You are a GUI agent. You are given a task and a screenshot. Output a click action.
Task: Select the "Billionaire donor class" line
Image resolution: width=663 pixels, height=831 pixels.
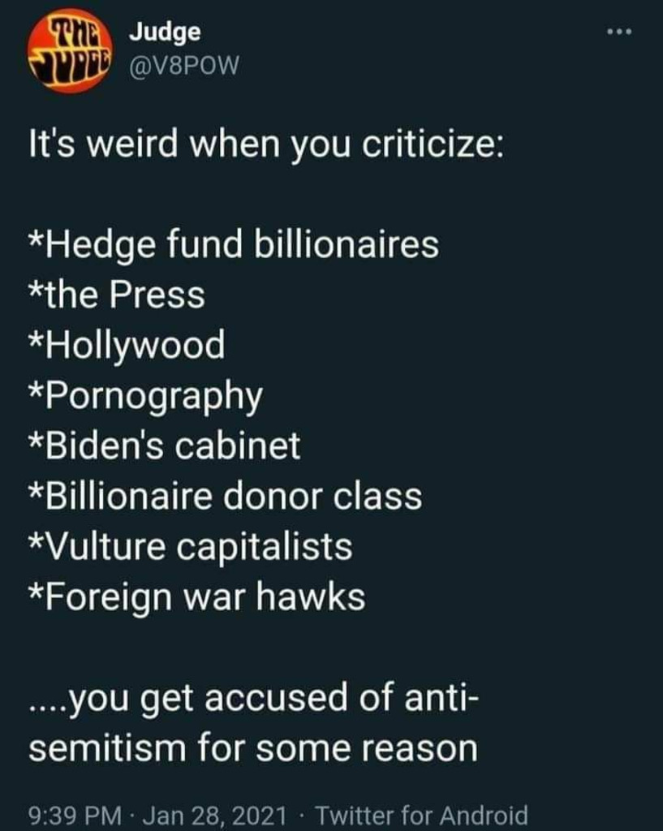(x=225, y=497)
